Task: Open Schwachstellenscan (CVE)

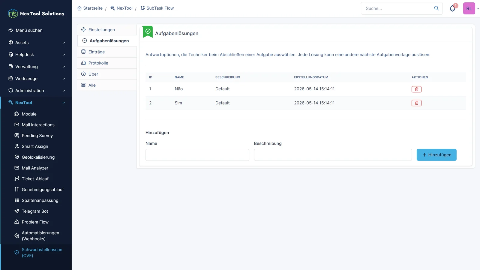Action: pyautogui.click(x=42, y=253)
